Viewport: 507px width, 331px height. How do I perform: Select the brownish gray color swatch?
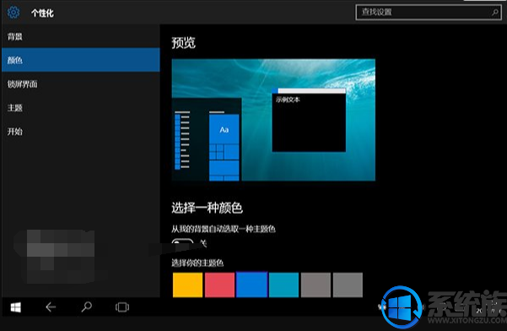[x=316, y=285]
